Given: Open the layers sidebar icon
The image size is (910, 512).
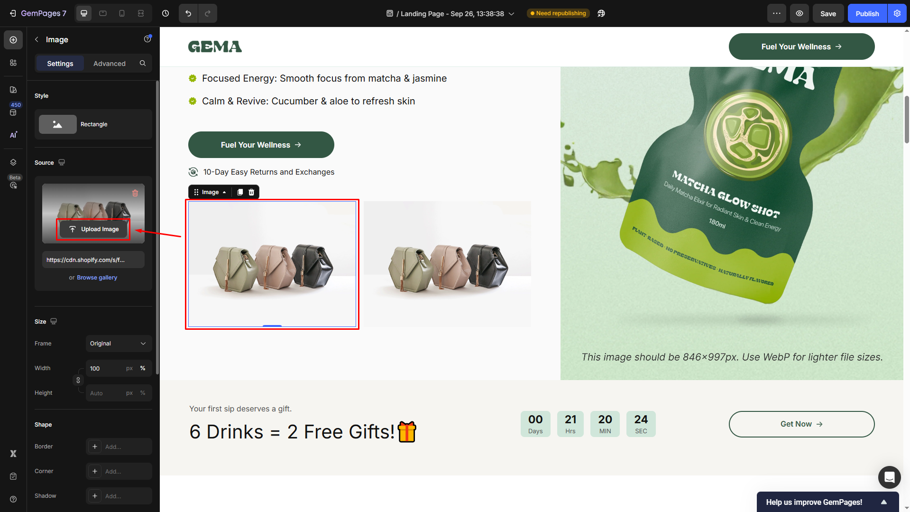Looking at the screenshot, I should (13, 162).
